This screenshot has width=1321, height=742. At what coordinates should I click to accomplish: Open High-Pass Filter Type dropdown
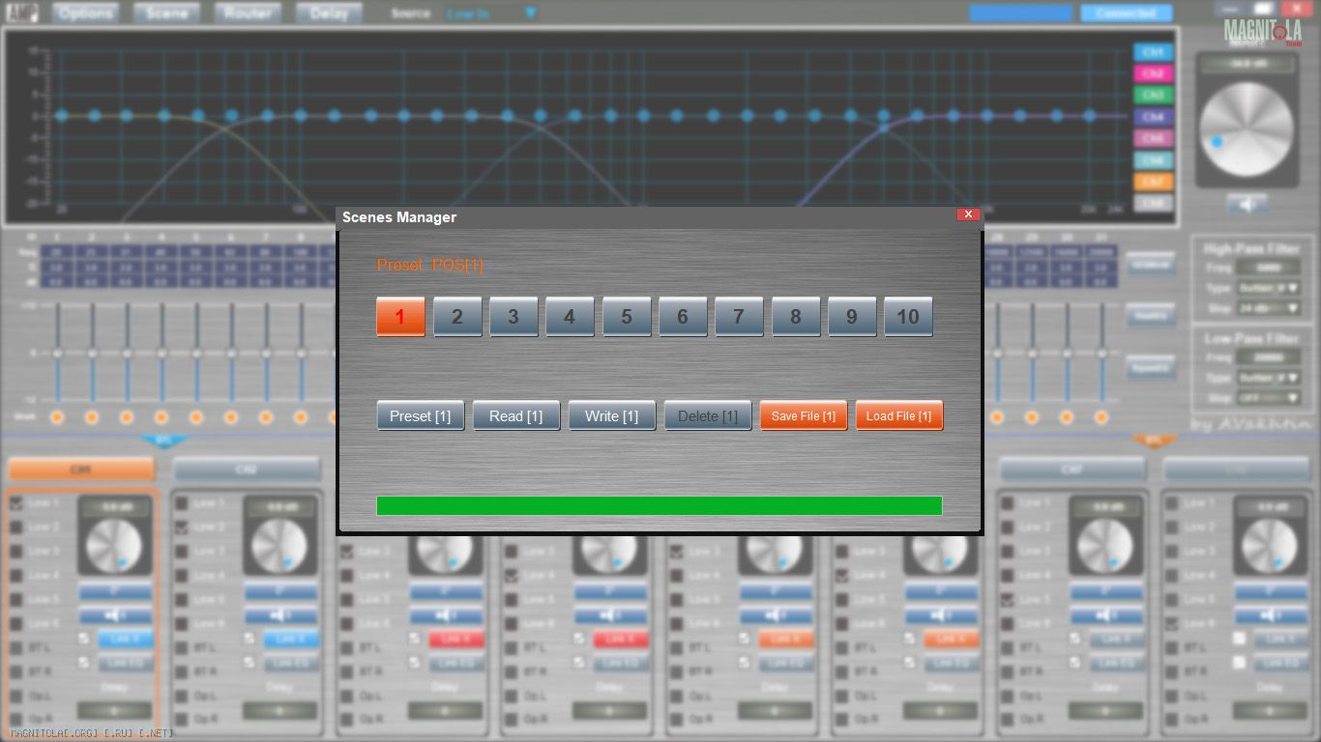click(1268, 288)
